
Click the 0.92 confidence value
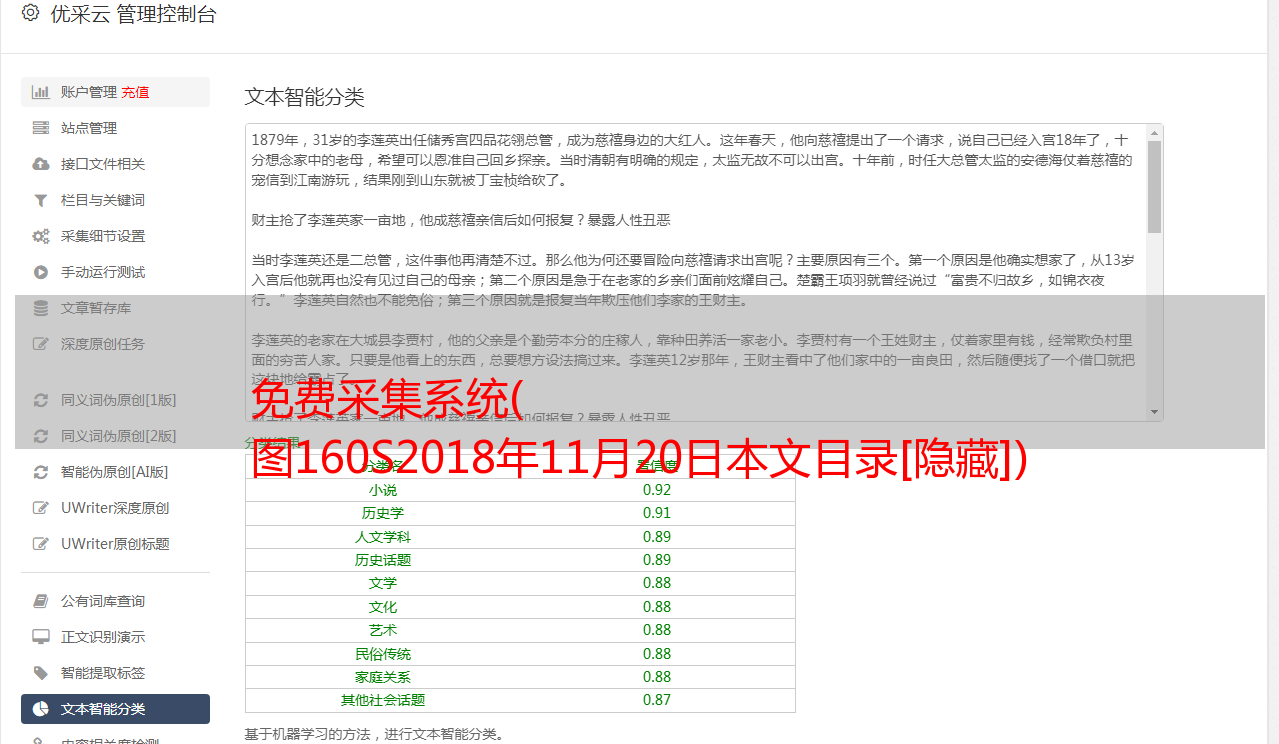click(657, 490)
